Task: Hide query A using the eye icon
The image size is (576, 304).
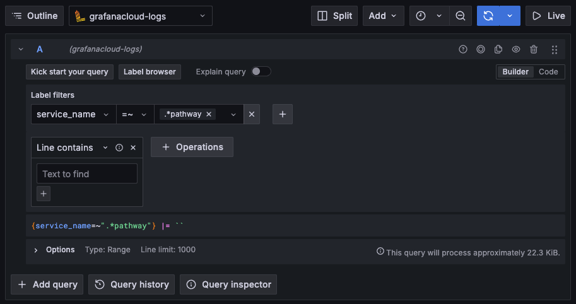Action: pos(516,49)
